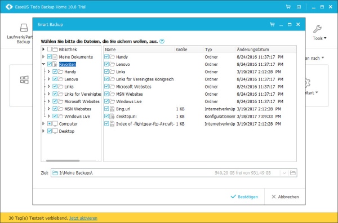
Task: Check the Bibliothek checkbox in tree
Action: [x=50, y=50]
